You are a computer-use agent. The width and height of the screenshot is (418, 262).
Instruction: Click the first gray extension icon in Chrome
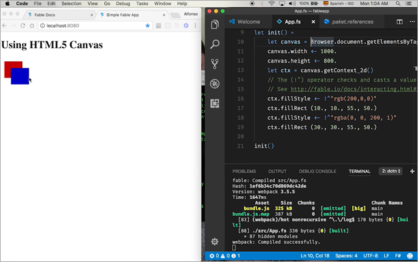[158, 25]
